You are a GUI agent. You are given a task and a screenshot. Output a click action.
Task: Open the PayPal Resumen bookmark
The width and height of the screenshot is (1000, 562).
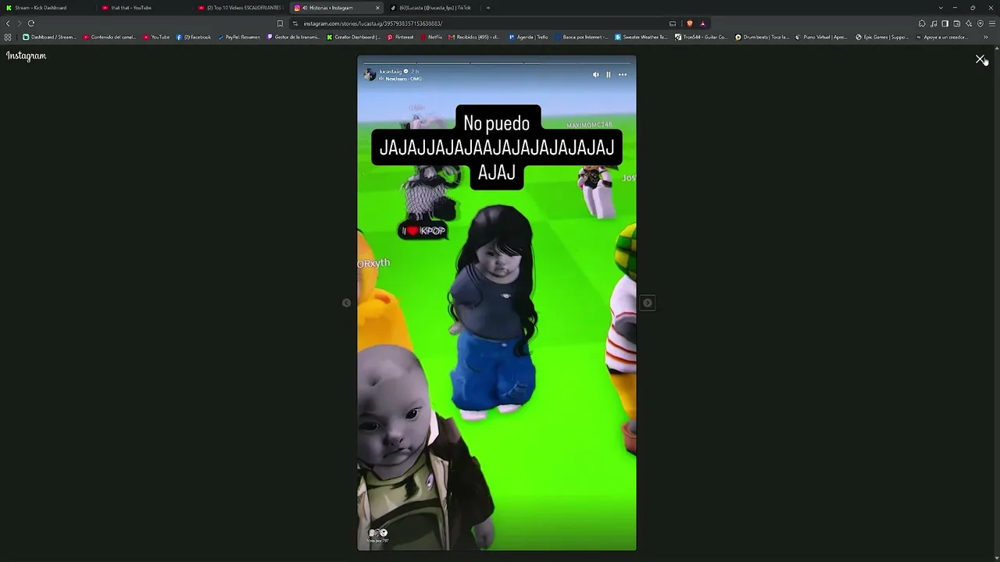tap(239, 37)
